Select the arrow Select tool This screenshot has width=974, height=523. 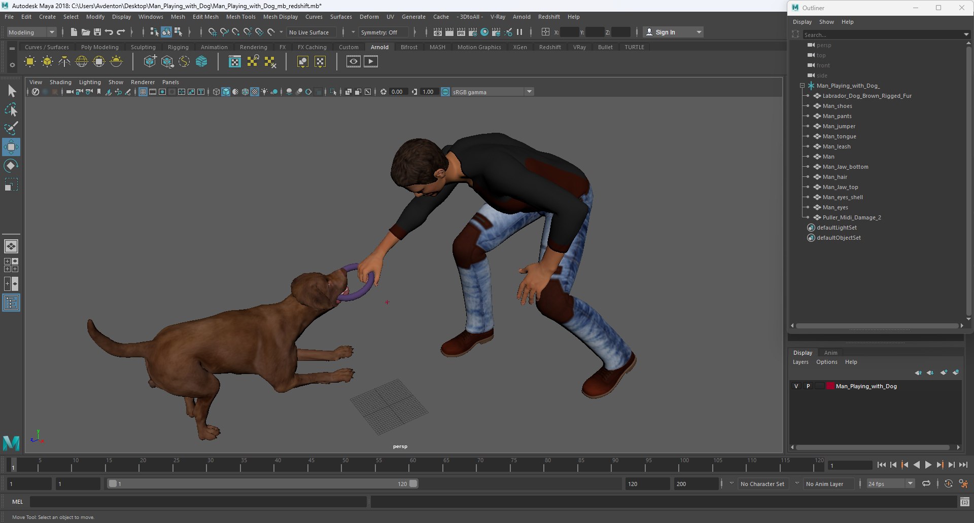[11, 91]
